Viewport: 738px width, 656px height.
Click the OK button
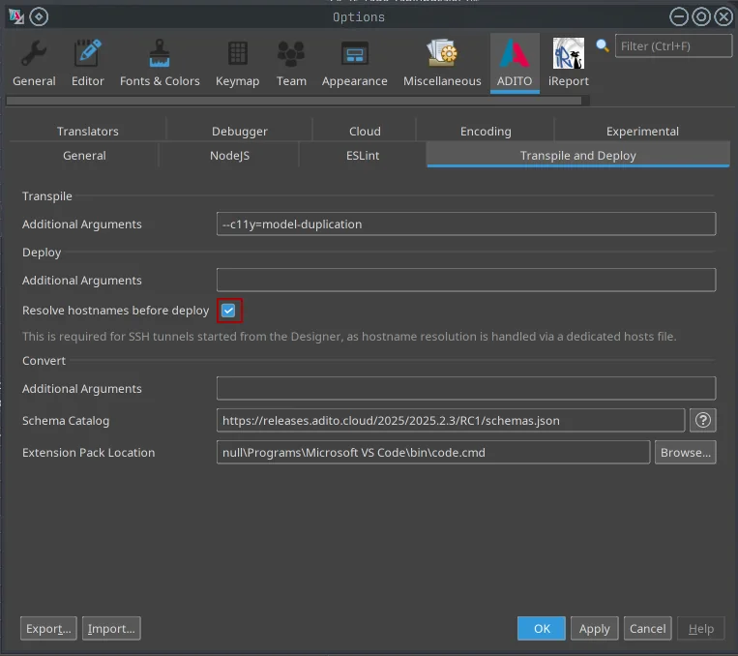(x=542, y=628)
